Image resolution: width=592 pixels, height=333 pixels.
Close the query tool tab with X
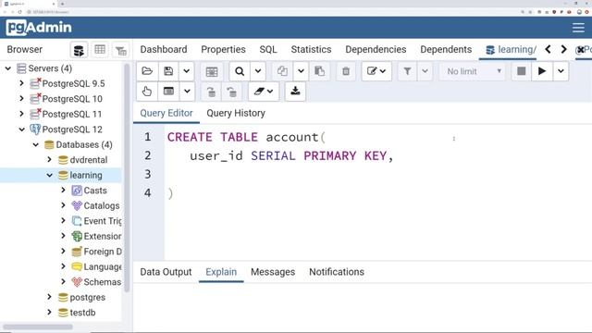(x=581, y=49)
